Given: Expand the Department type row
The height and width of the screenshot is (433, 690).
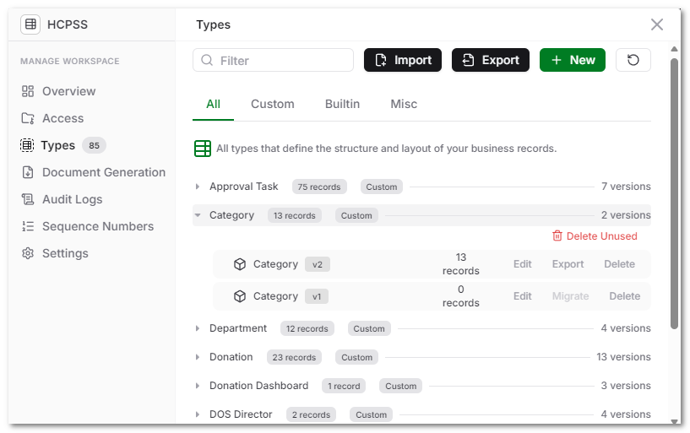Looking at the screenshot, I should click(198, 328).
